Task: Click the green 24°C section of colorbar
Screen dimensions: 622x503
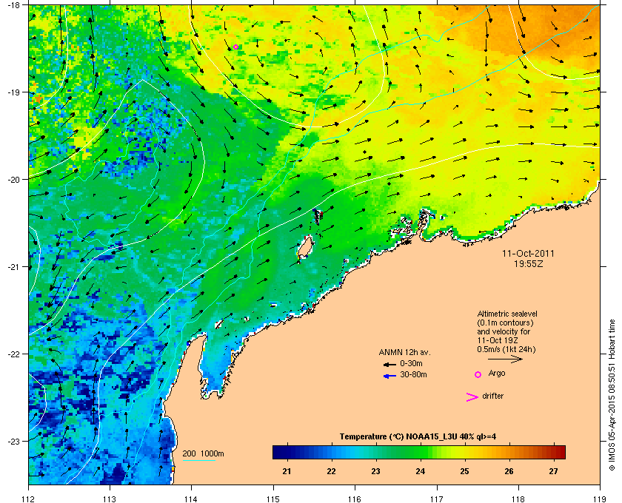Action: coord(421,452)
